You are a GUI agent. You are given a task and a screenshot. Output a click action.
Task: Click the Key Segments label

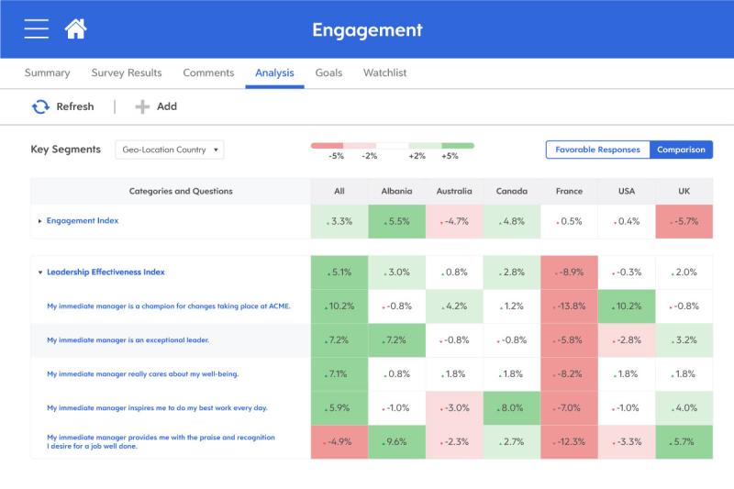(x=65, y=150)
